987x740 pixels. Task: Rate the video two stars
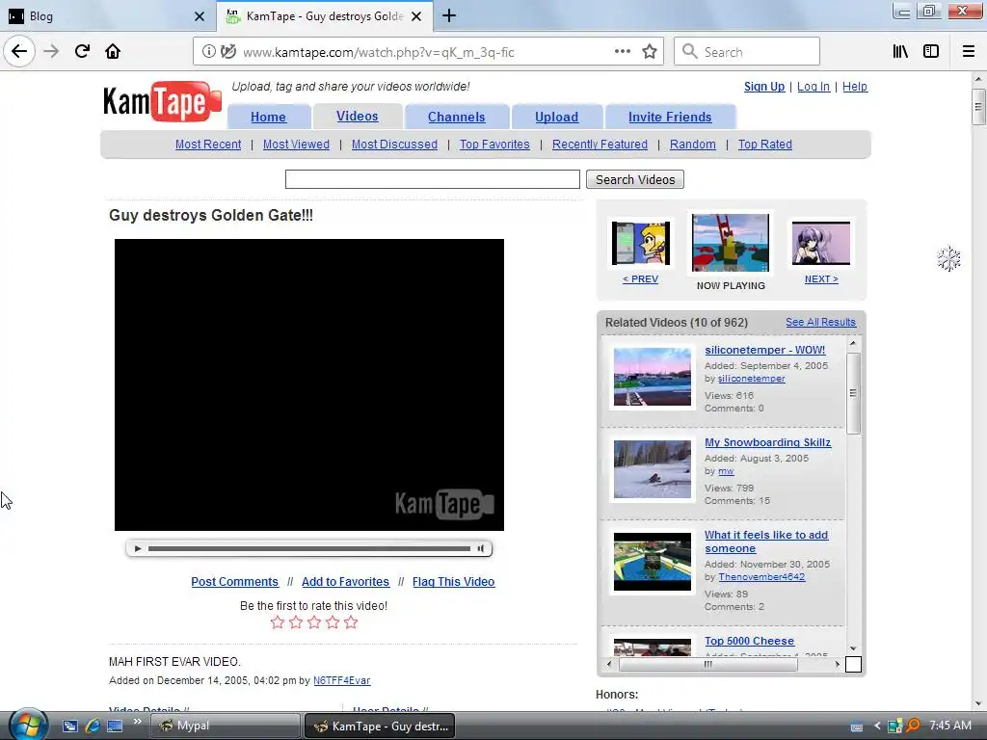point(295,622)
